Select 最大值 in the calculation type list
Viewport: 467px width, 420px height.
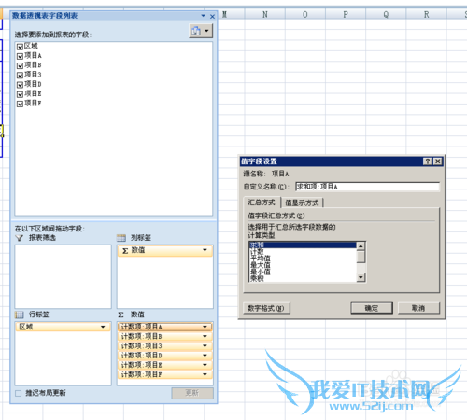(303, 265)
